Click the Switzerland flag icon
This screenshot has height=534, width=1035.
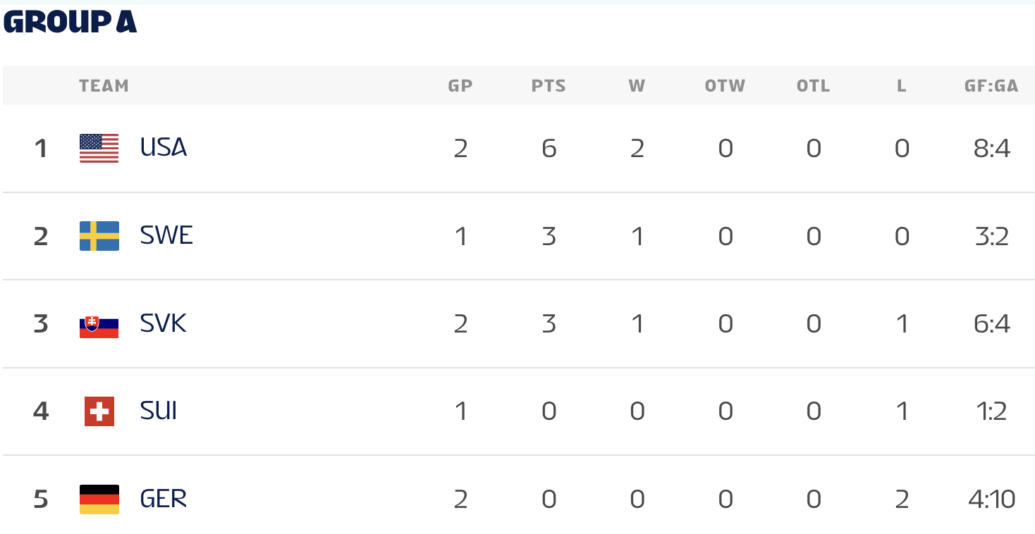99,411
